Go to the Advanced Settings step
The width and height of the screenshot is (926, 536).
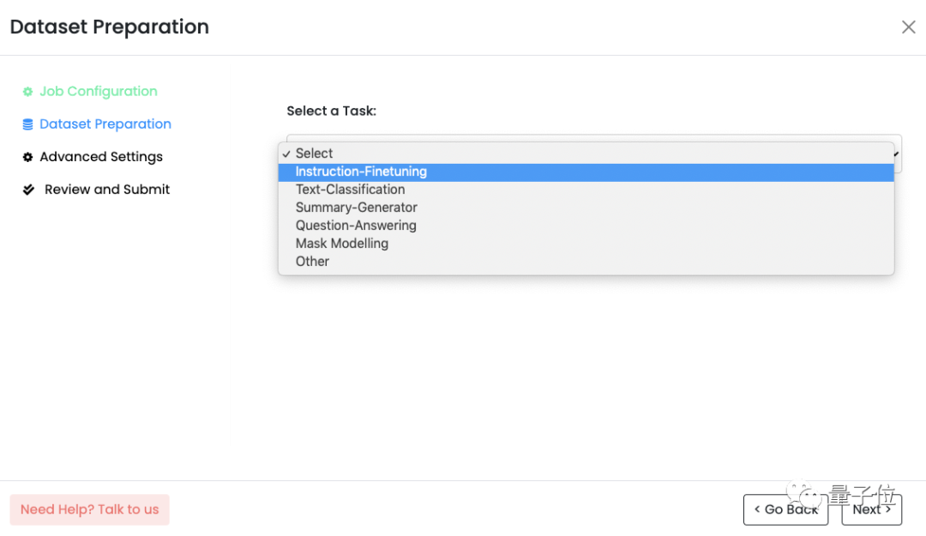(100, 157)
